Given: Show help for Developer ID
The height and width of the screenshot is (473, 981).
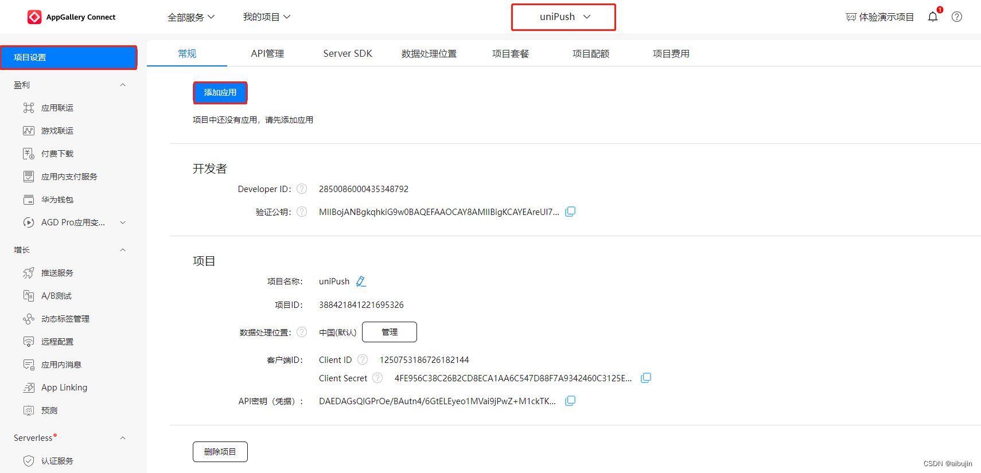Looking at the screenshot, I should point(302,189).
